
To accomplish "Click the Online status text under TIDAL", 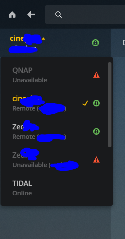I will click(22, 193).
